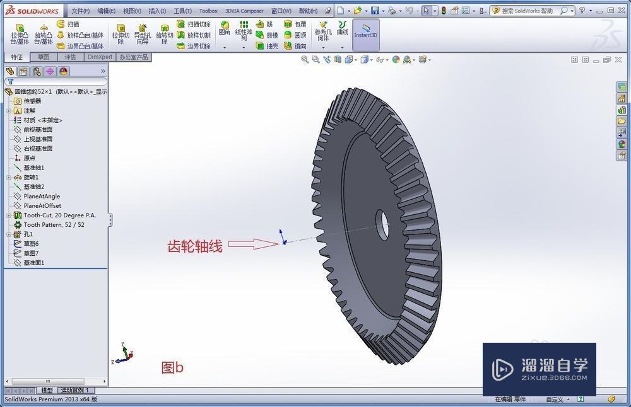Select the 包覆 wrap tool

295,24
